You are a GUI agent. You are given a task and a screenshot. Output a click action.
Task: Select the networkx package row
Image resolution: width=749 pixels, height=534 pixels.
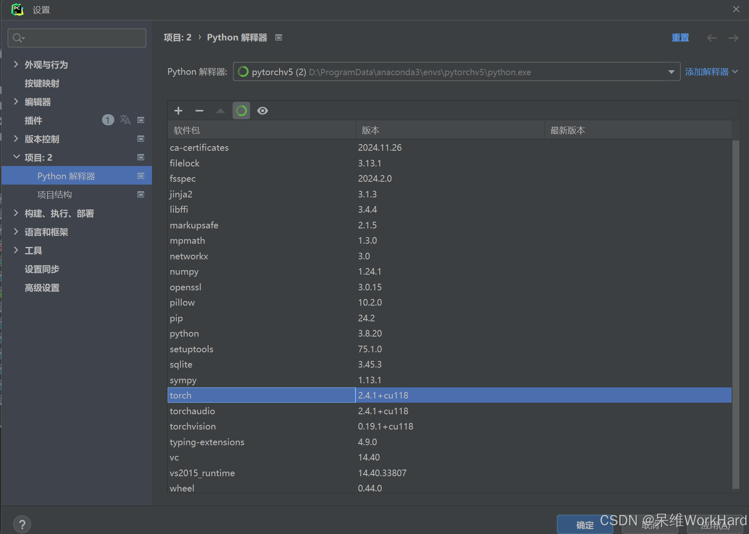pos(450,256)
